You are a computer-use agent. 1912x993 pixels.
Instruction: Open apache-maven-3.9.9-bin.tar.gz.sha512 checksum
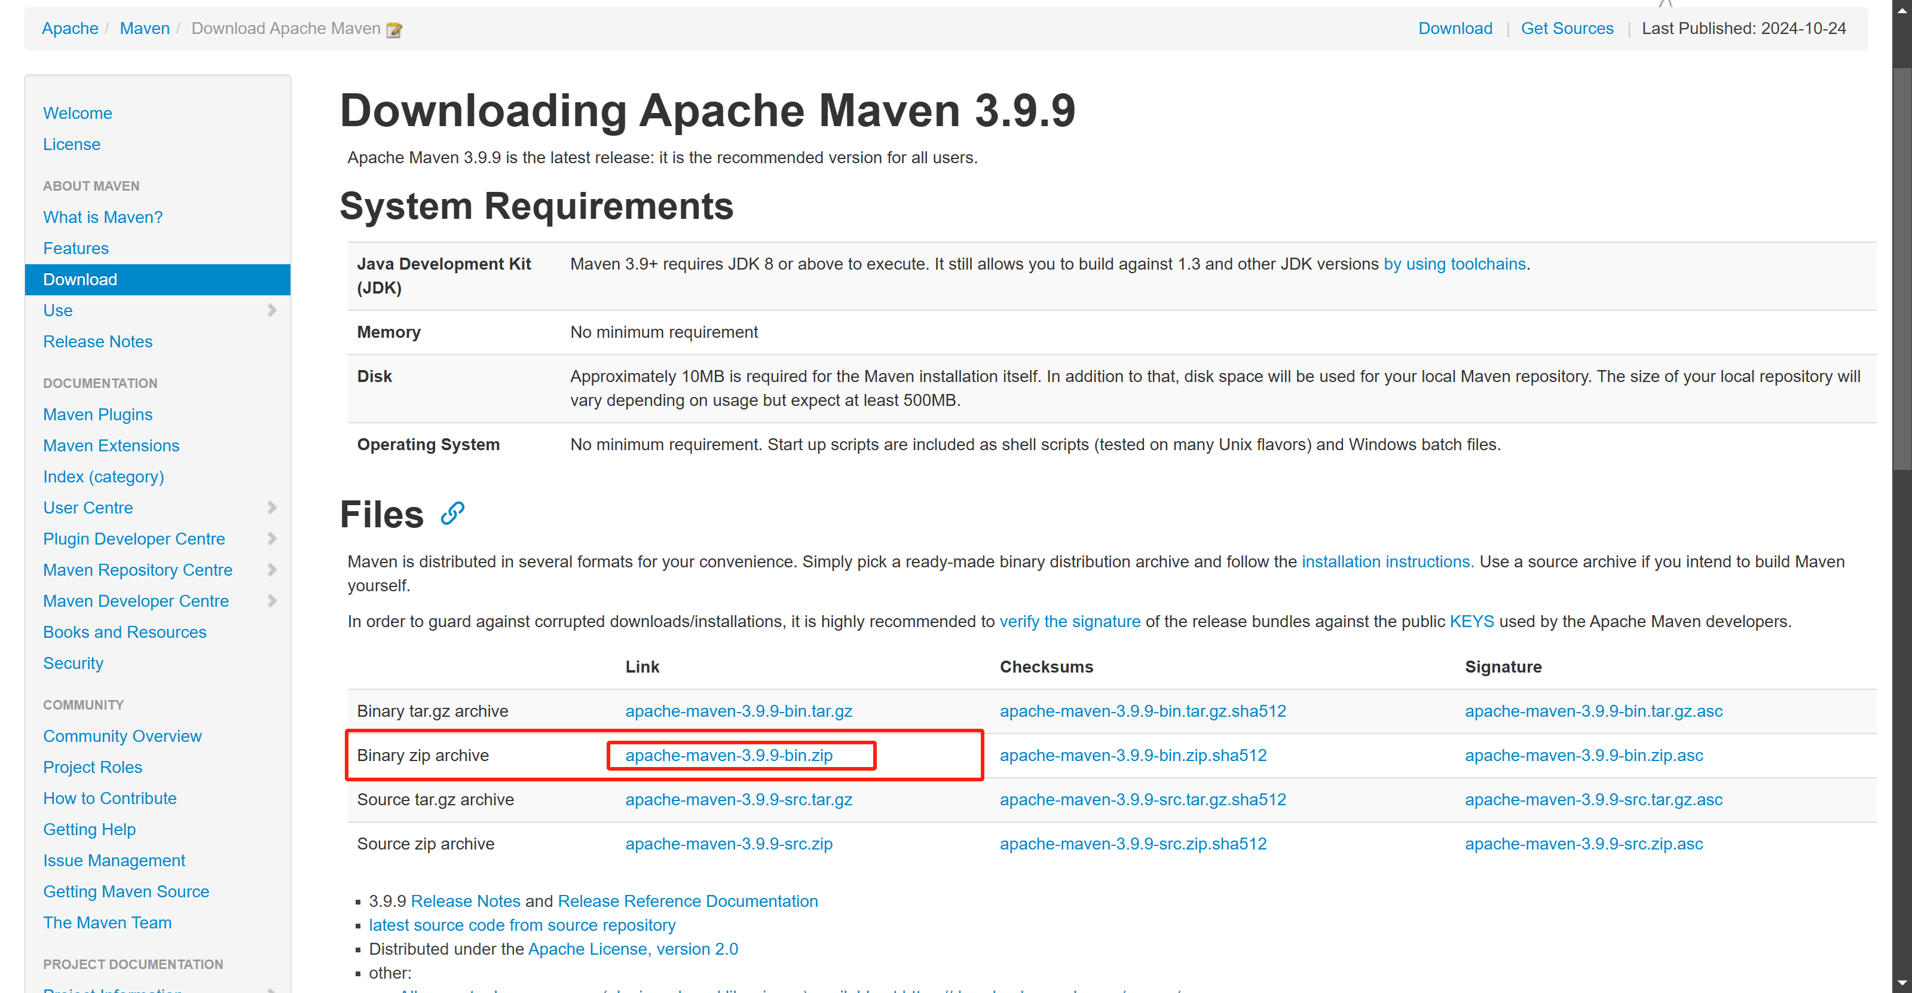1142,711
